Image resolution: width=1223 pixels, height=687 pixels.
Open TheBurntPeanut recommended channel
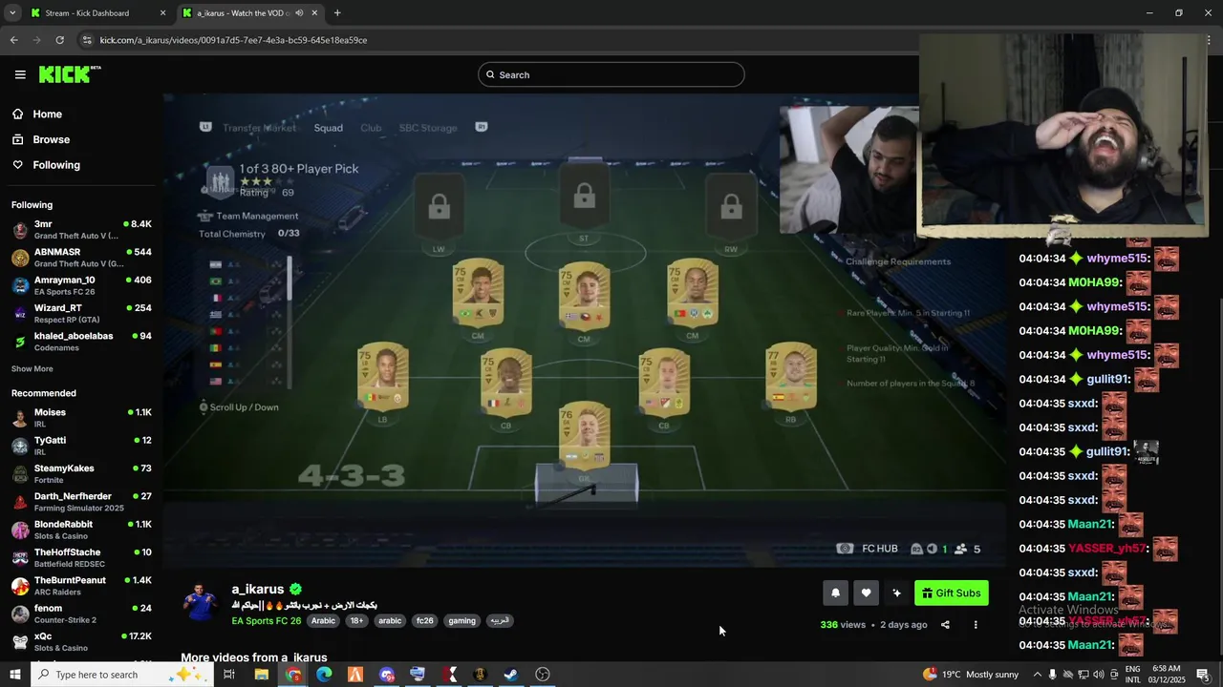point(80,585)
